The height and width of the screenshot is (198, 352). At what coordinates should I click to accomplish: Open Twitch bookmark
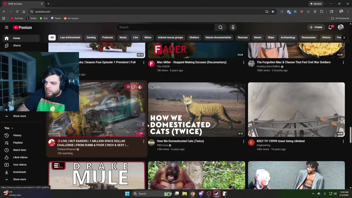tap(56, 18)
